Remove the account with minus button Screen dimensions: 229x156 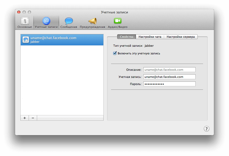click(x=33, y=118)
